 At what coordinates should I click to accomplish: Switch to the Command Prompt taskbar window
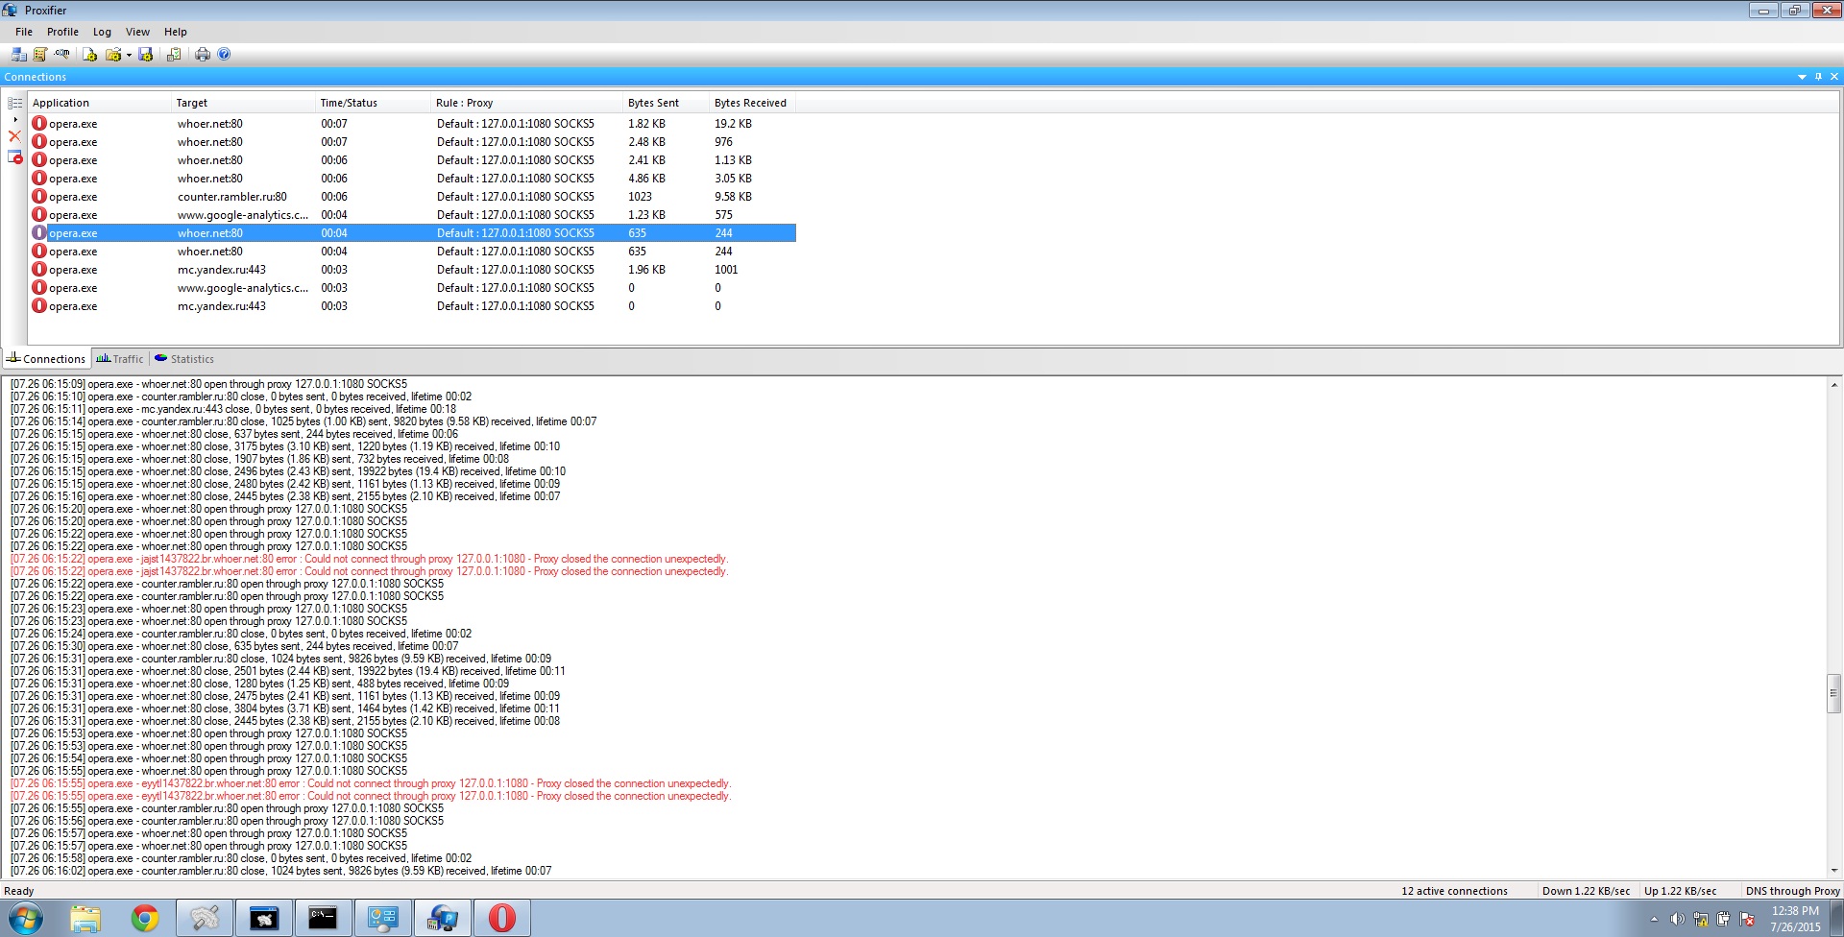(x=324, y=919)
